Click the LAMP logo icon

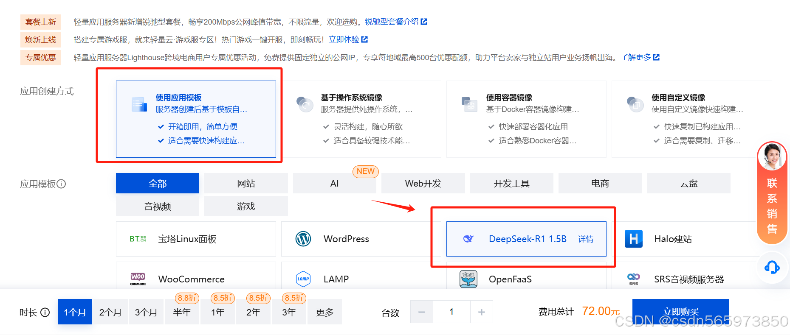tap(303, 279)
